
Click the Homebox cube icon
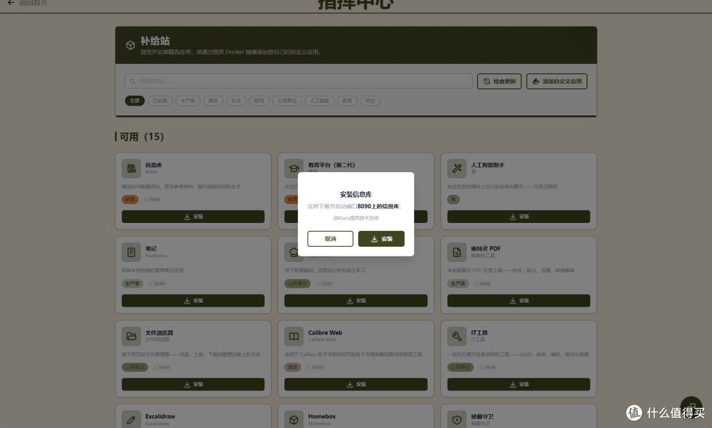click(x=294, y=420)
